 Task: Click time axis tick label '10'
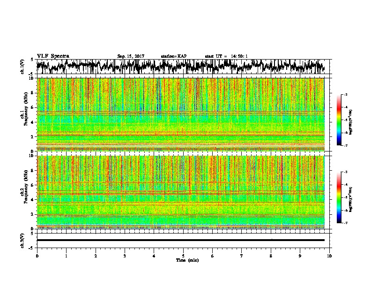pos(329,256)
